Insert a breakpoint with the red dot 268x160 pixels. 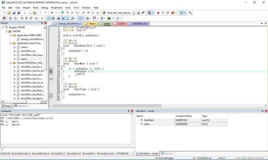[158, 13]
